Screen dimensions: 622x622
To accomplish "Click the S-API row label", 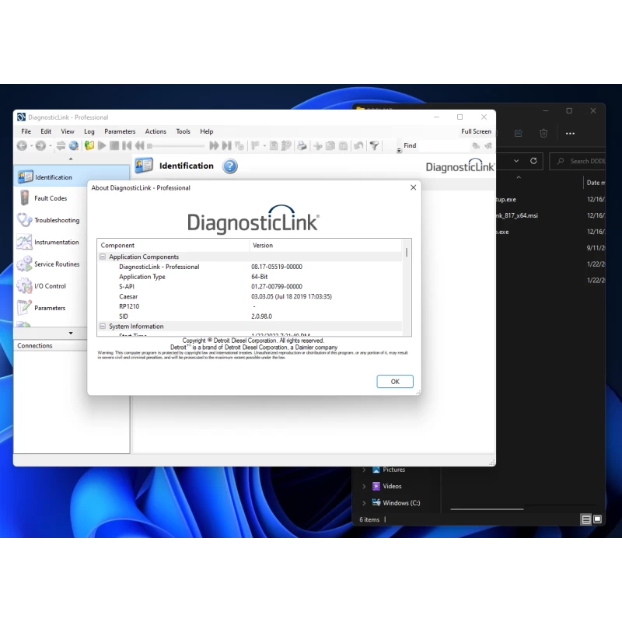I will coord(127,286).
